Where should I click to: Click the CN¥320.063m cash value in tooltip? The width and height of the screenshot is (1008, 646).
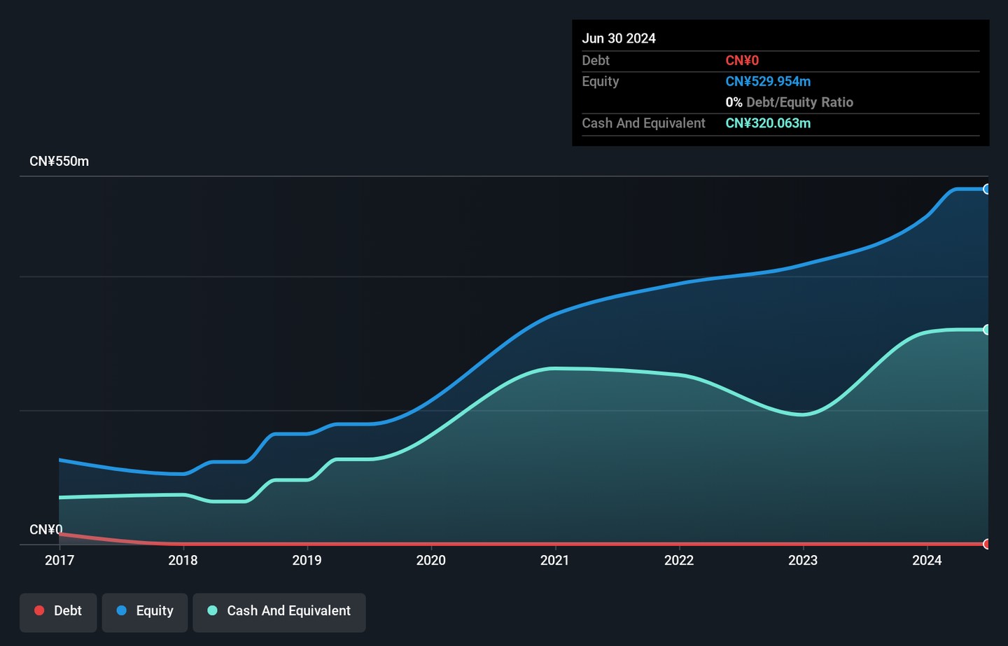pos(768,123)
